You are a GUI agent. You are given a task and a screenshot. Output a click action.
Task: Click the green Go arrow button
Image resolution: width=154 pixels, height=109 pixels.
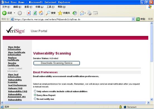pyautogui.click(x=138, y=19)
